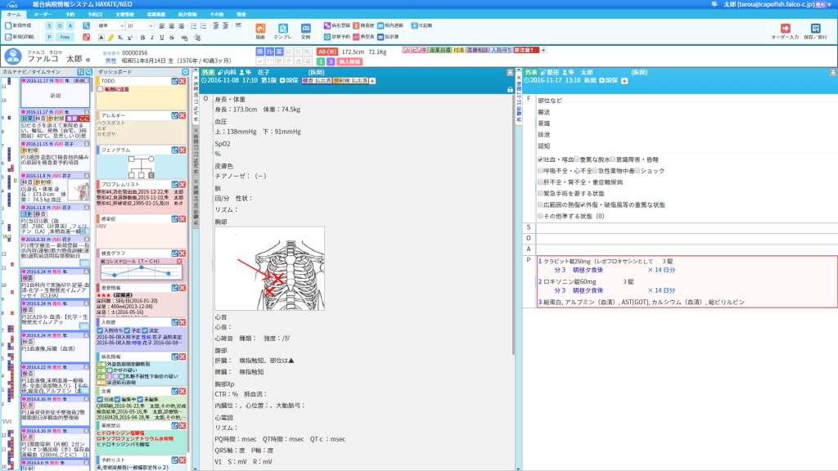Click the オーダー入力 order entry icon
Viewport: 838px width, 471px height.
tap(785, 31)
